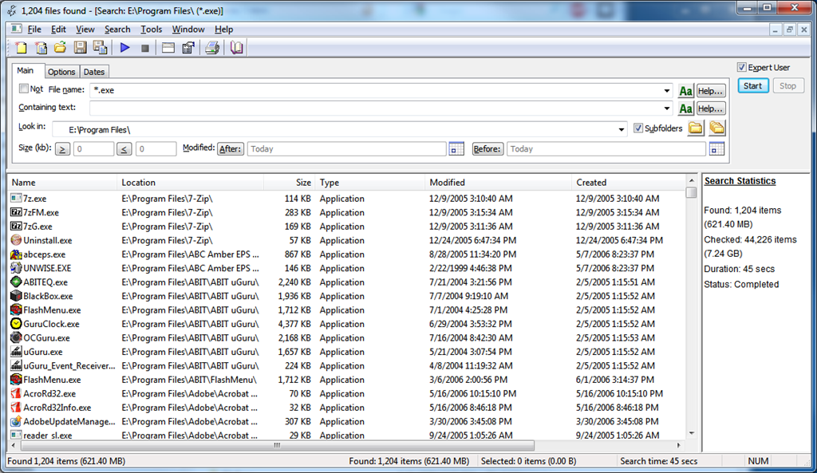Click the Before: button
817x473 pixels.
[487, 149]
